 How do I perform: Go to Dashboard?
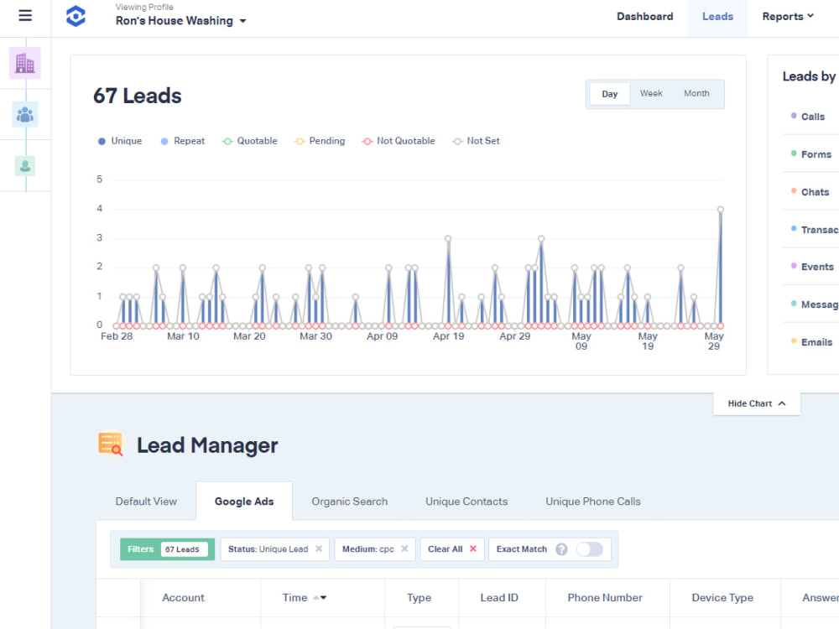(644, 17)
